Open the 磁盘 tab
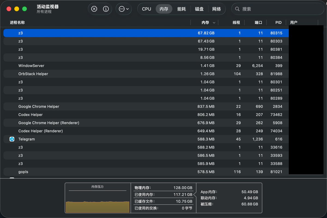Screen dimensions: 327x218 [x=199, y=9]
